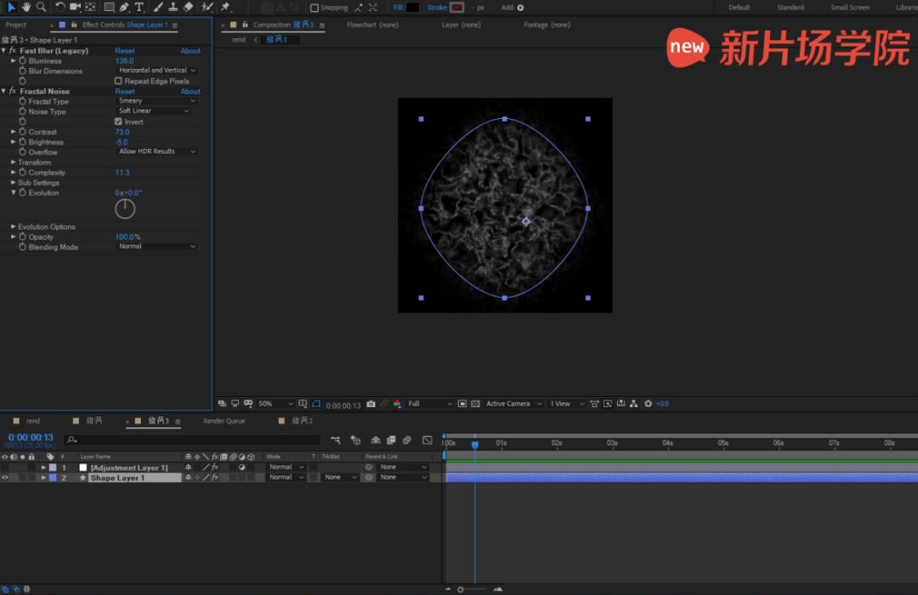The height and width of the screenshot is (595, 918).
Task: Select the Puppet Pin tool
Action: [x=225, y=7]
